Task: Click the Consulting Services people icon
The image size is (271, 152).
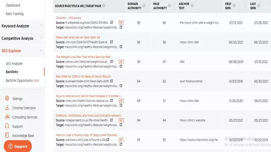Action: tap(7, 117)
